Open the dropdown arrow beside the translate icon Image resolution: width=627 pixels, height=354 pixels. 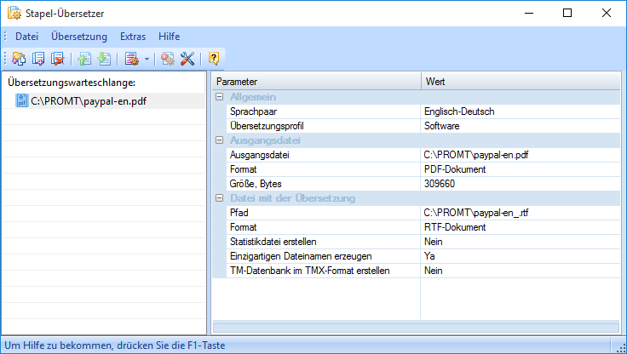tap(146, 59)
